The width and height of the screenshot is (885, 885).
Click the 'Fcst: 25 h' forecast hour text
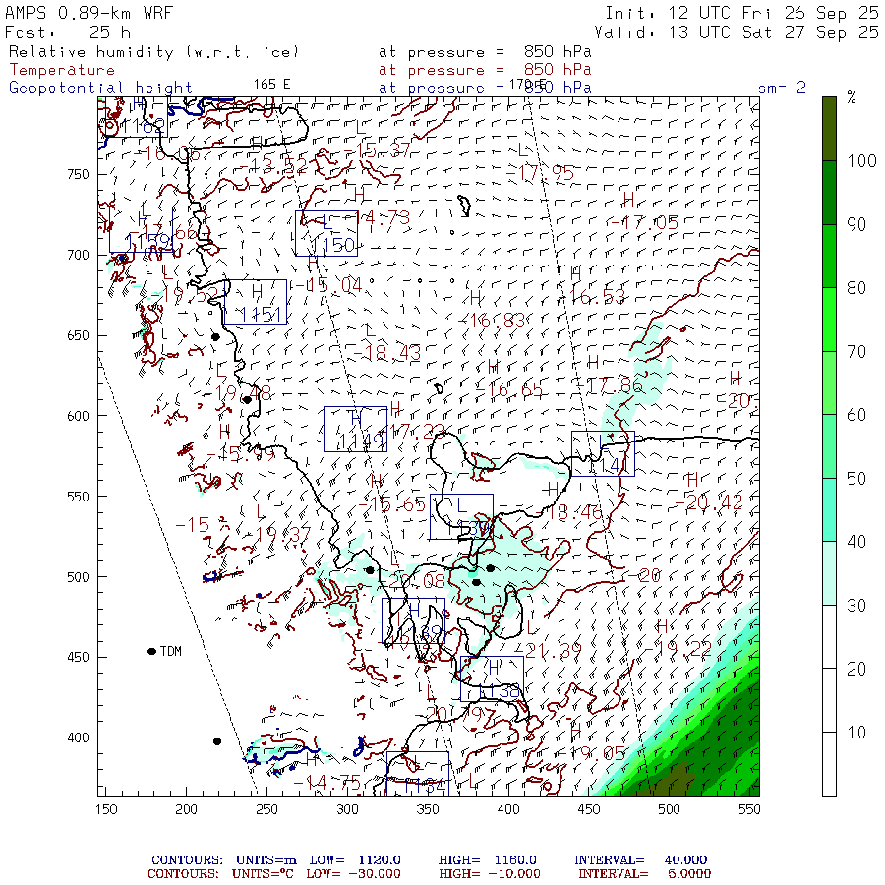pyautogui.click(x=68, y=32)
